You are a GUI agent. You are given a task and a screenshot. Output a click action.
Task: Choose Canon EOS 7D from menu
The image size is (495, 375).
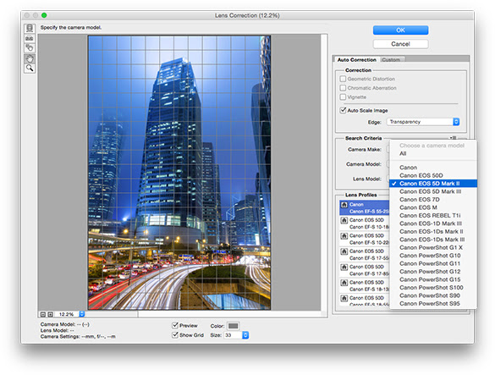click(x=433, y=199)
